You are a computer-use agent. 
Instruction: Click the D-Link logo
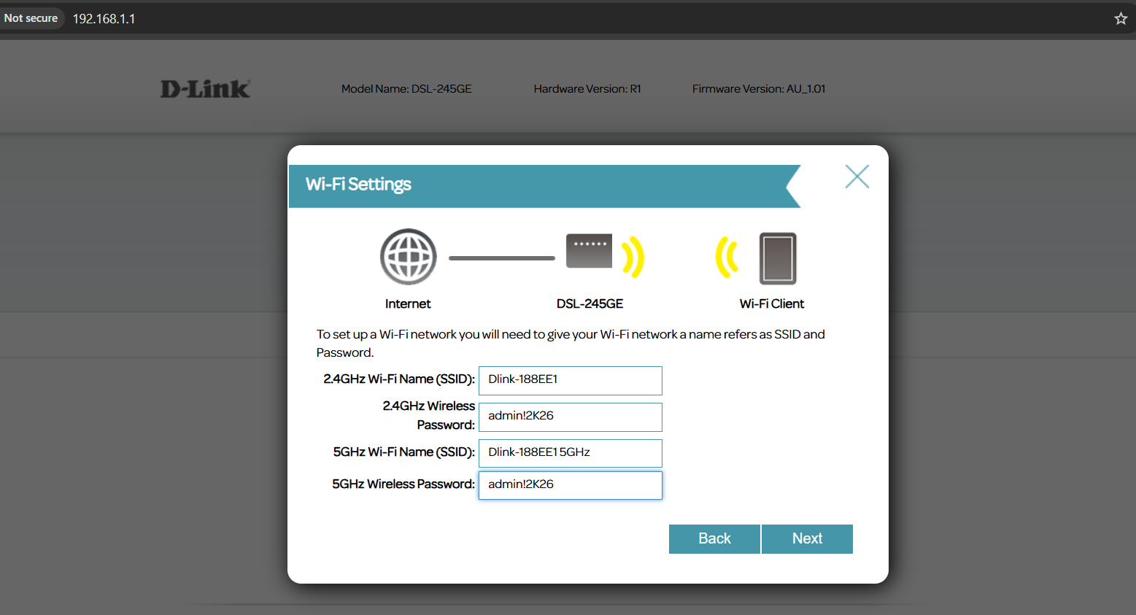[205, 89]
